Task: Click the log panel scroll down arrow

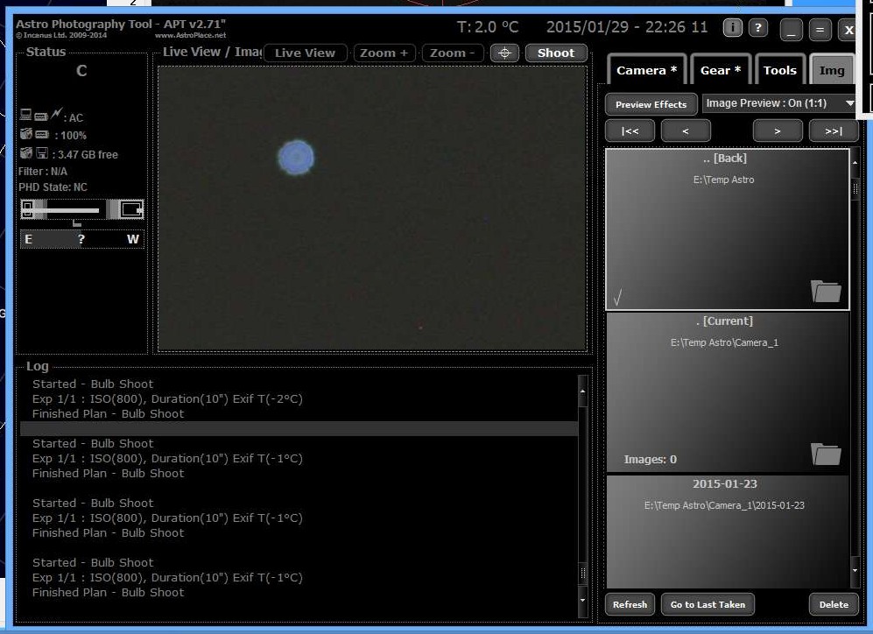Action: point(583,602)
